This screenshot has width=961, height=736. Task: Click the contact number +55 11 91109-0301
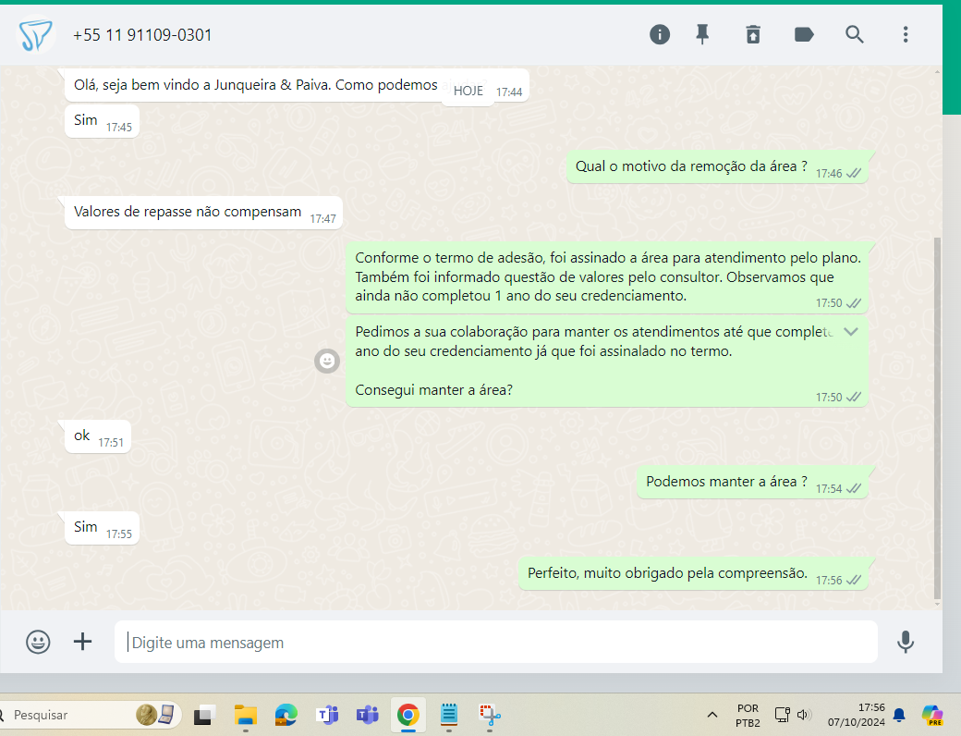point(142,35)
